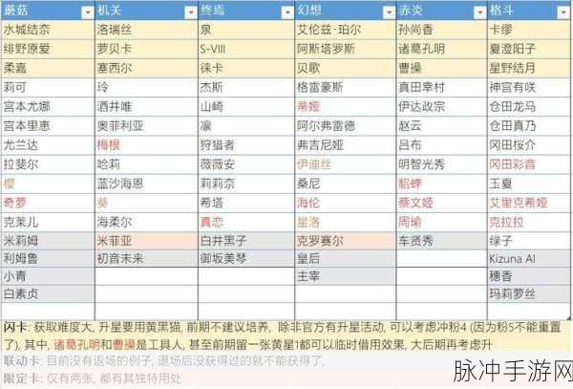573x389 pixels.
Task: Click the cell 米莉姆
Action: [x=48, y=241]
